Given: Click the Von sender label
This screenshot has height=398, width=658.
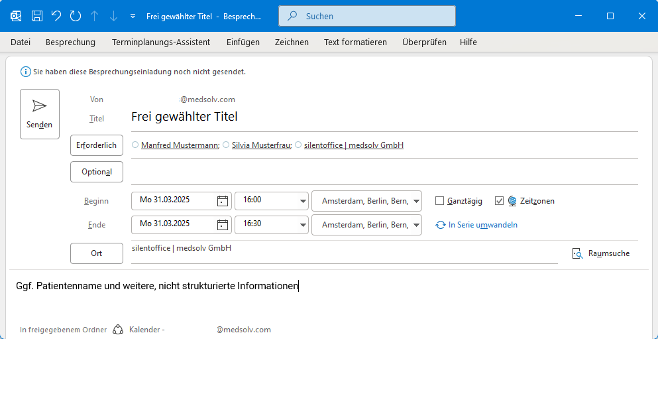Looking at the screenshot, I should tap(97, 99).
